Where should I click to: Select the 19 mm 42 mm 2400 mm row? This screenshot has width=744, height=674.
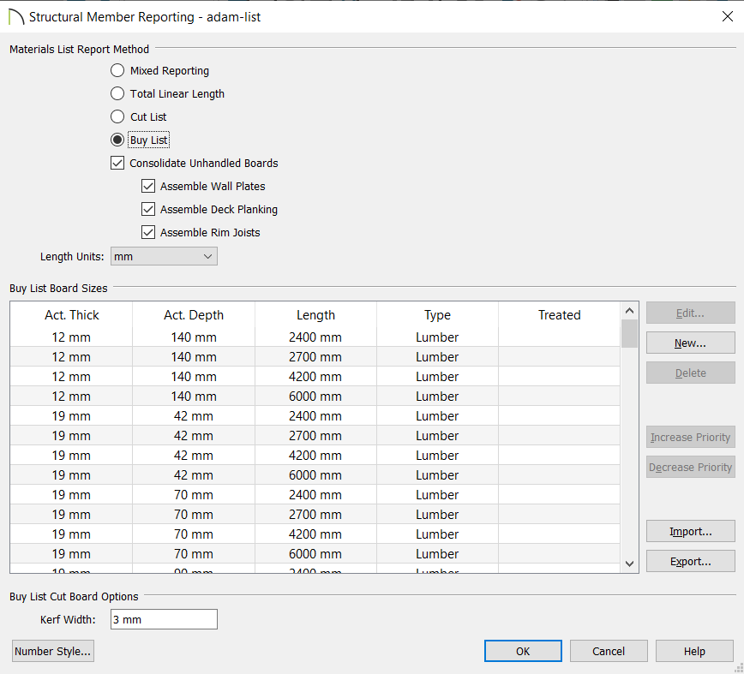(x=315, y=416)
